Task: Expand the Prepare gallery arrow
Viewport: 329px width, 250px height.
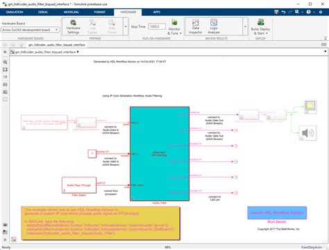Action: click(x=126, y=26)
